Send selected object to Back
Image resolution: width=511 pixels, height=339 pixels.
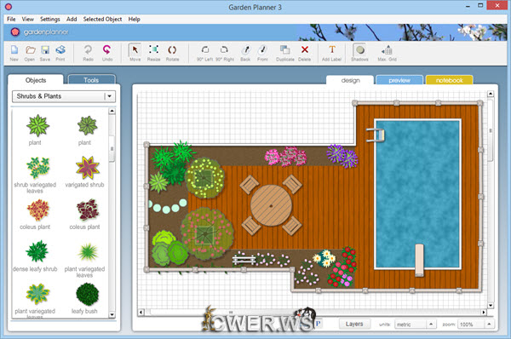[245, 53]
